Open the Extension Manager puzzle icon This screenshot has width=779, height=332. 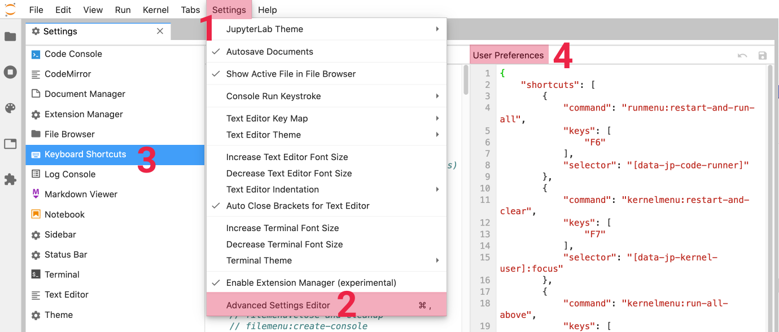pos(10,179)
